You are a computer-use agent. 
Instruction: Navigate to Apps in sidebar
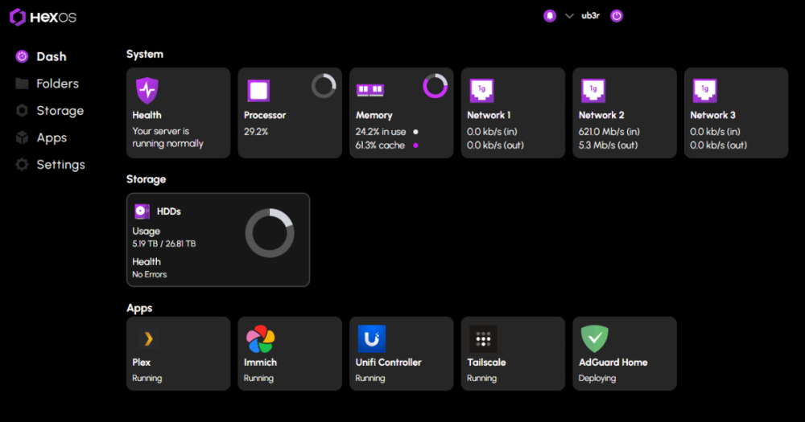click(x=51, y=137)
